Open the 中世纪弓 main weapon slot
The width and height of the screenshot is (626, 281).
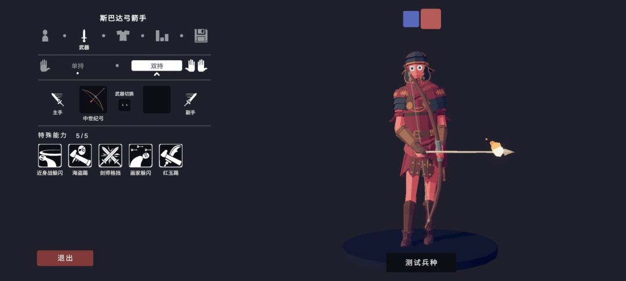tap(93, 99)
